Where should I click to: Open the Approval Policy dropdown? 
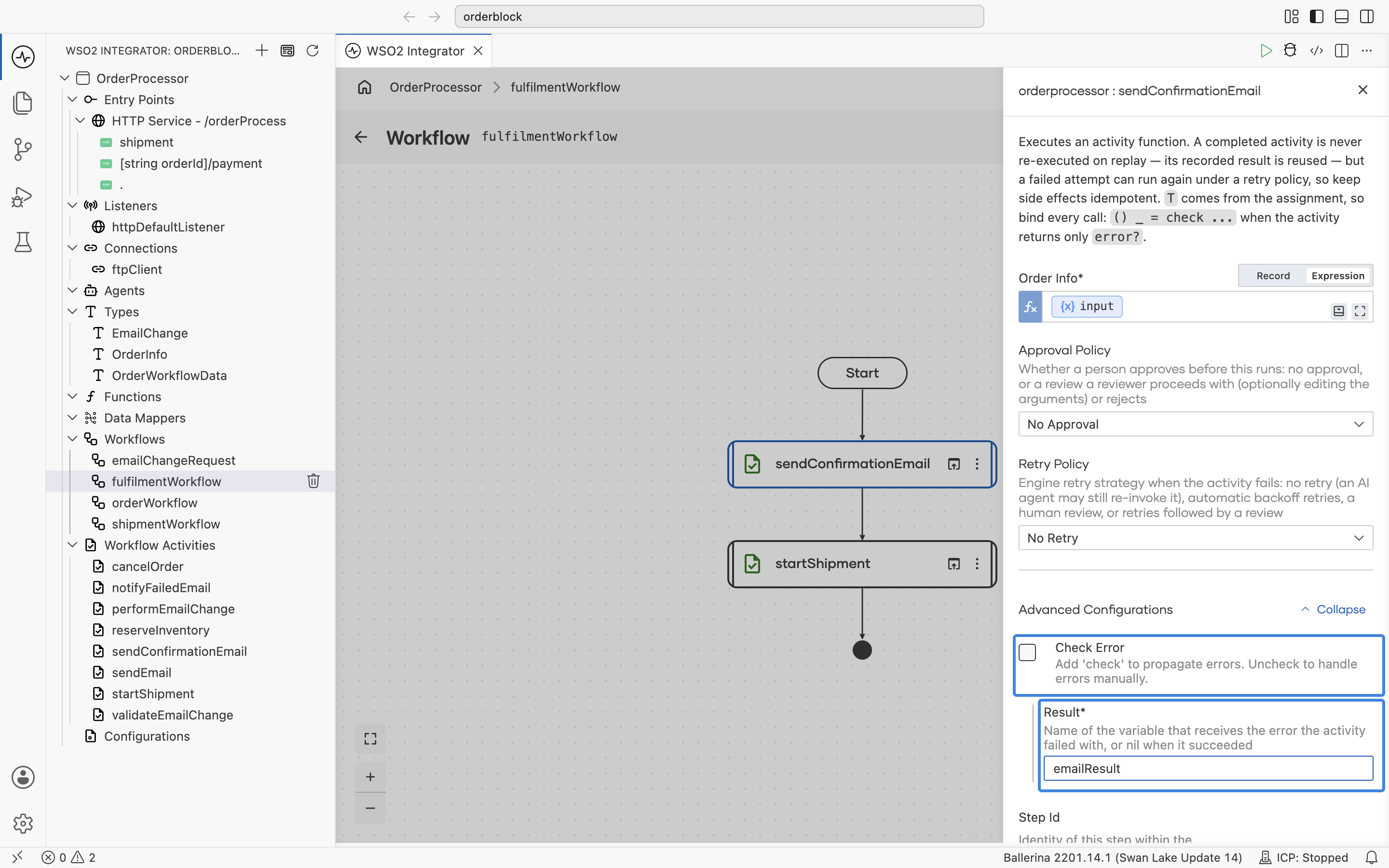click(1196, 424)
